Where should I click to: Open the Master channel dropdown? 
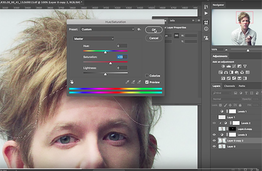pyautogui.click(x=93, y=39)
